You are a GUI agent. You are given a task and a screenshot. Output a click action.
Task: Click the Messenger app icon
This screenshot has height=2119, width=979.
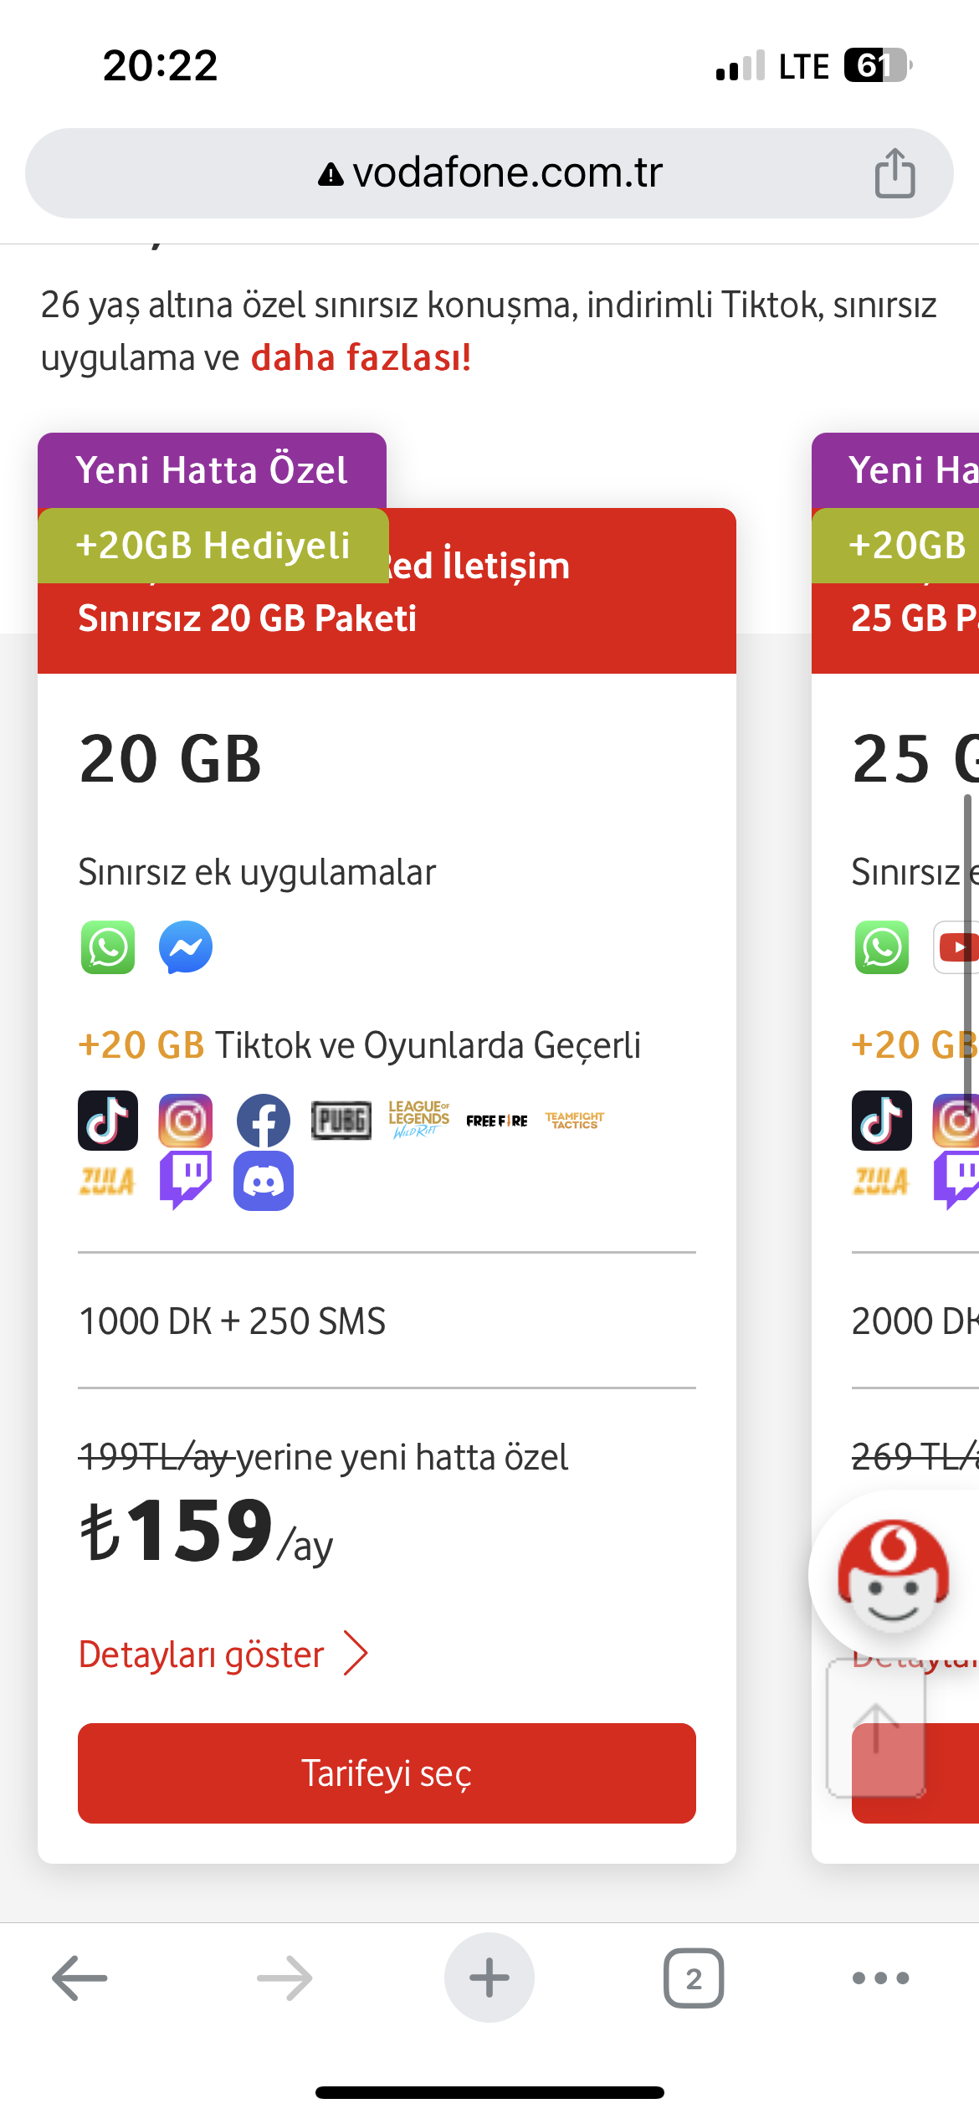pos(186,947)
